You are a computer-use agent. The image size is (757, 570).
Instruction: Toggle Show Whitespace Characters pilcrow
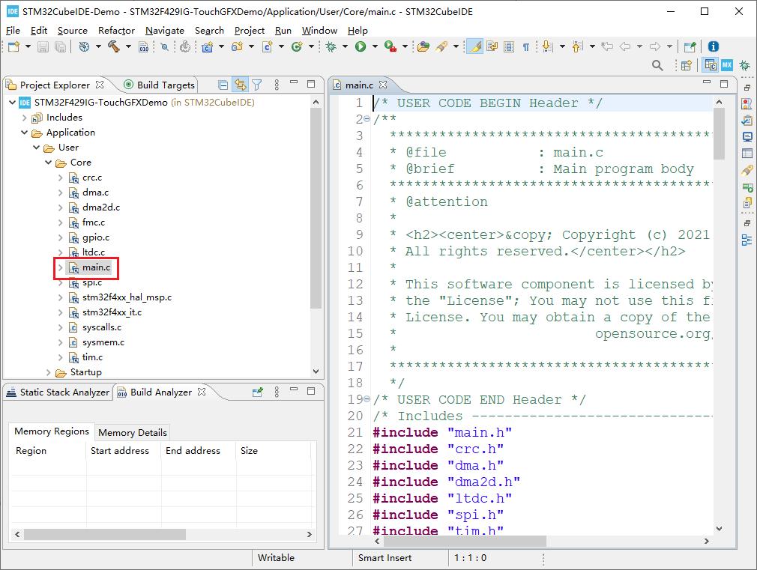[x=525, y=46]
